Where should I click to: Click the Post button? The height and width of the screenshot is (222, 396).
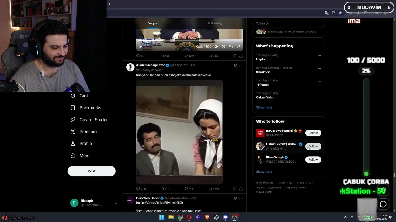point(92,171)
